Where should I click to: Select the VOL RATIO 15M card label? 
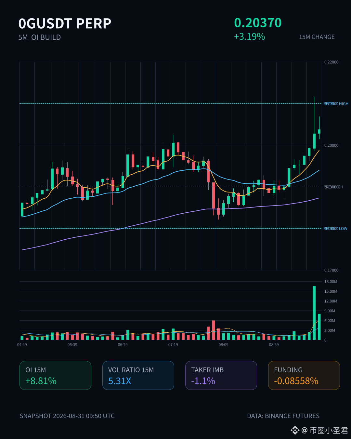(131, 370)
